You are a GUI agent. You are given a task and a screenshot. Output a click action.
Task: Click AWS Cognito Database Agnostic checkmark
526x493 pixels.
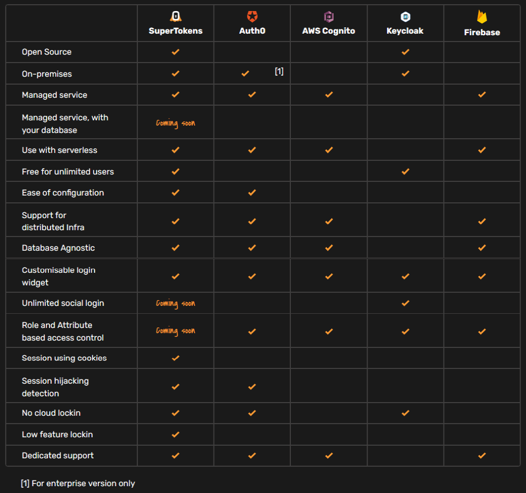pos(329,248)
